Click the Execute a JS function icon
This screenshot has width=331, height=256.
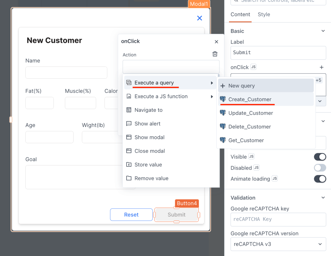tap(129, 96)
